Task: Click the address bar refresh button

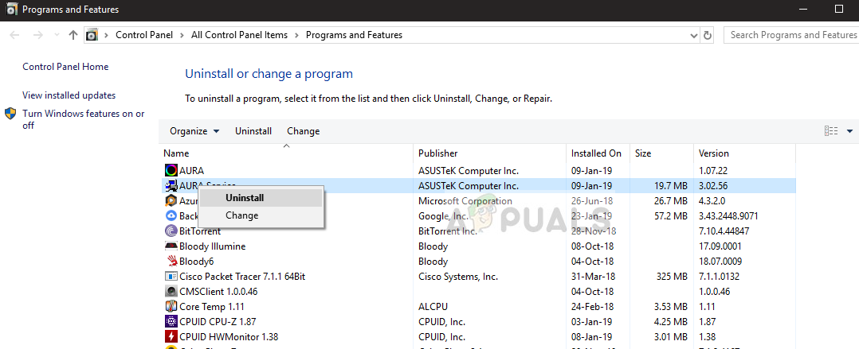Action: click(x=708, y=35)
